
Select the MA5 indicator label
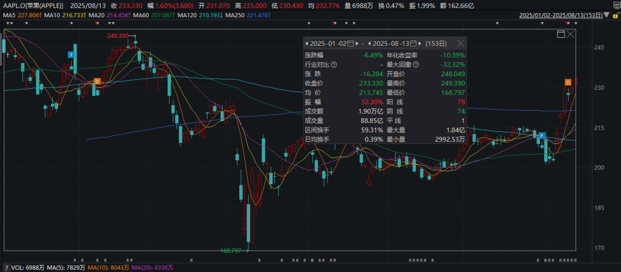tap(19, 15)
